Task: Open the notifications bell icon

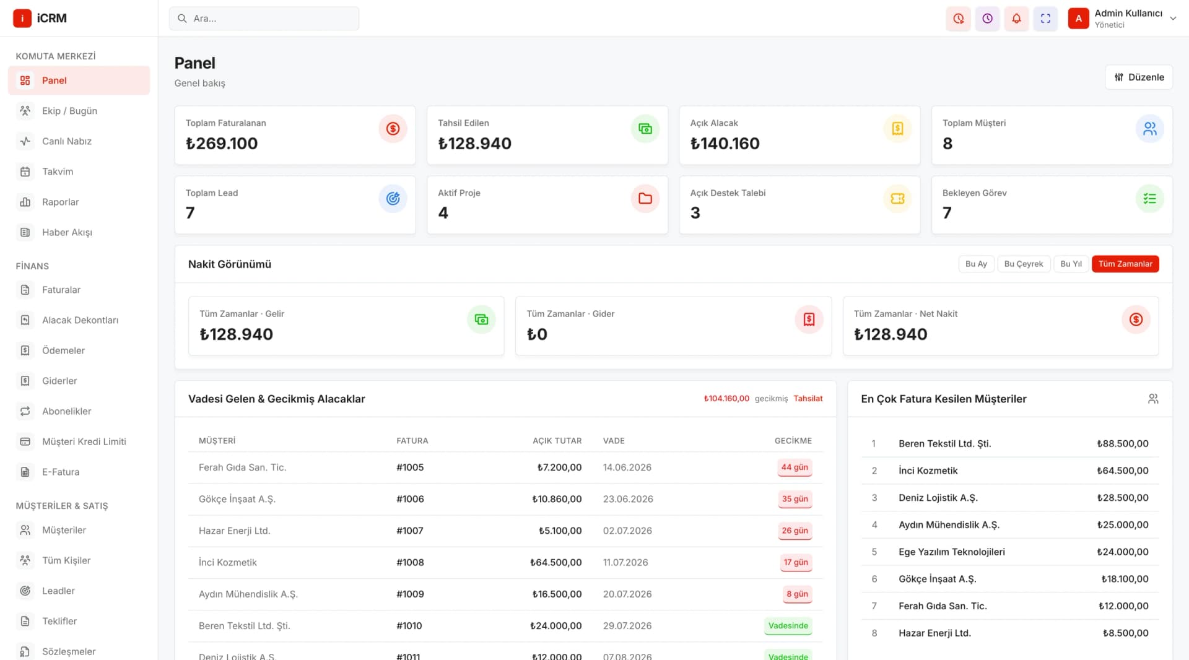Action: [x=1016, y=19]
